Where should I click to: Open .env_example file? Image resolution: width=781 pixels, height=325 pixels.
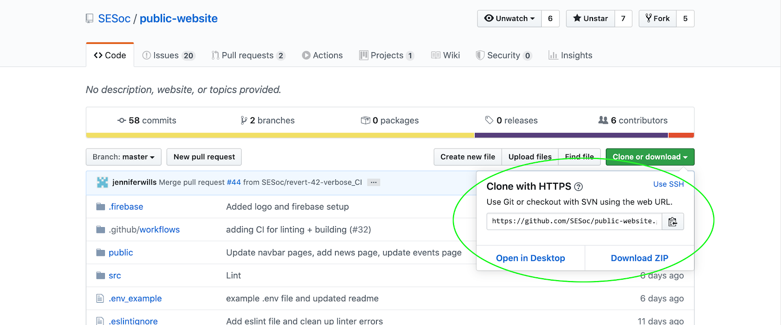[135, 298]
